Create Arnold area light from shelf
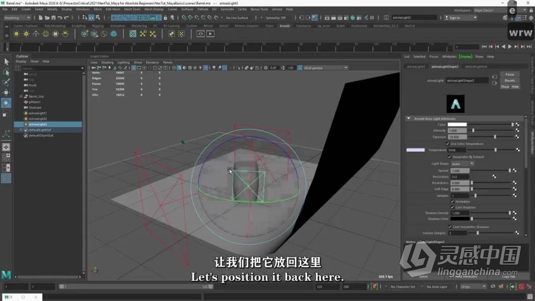The height and width of the screenshot is (301, 535). (x=16, y=34)
